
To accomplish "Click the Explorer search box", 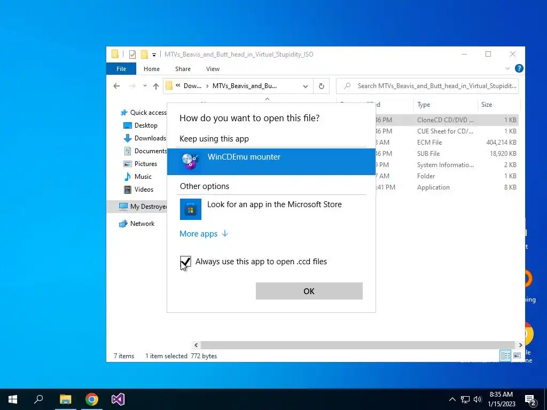I will click(427, 86).
